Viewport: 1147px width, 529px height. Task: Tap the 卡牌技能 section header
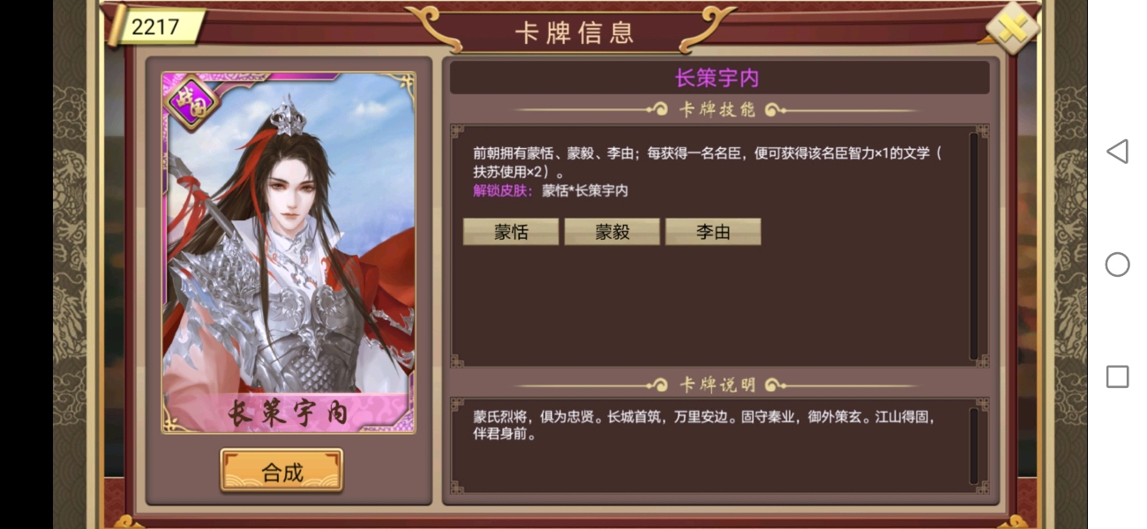[x=717, y=110]
